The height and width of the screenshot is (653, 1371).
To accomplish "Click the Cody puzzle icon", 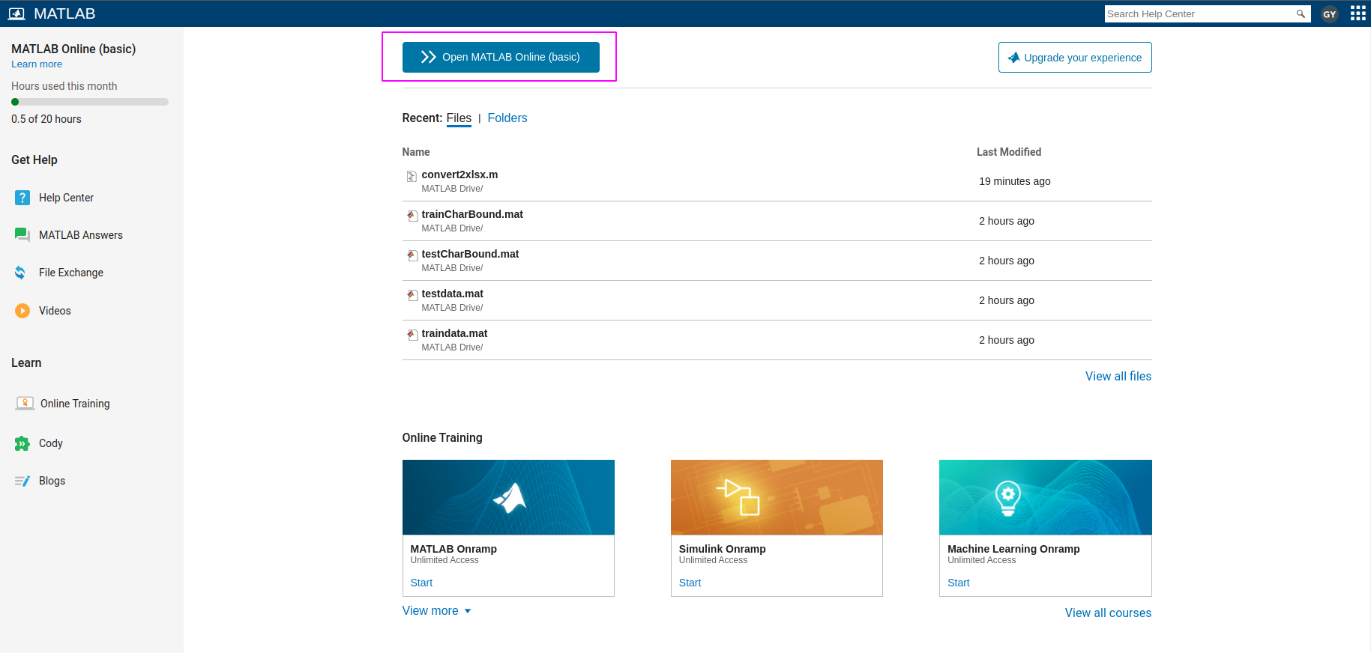I will [x=22, y=443].
